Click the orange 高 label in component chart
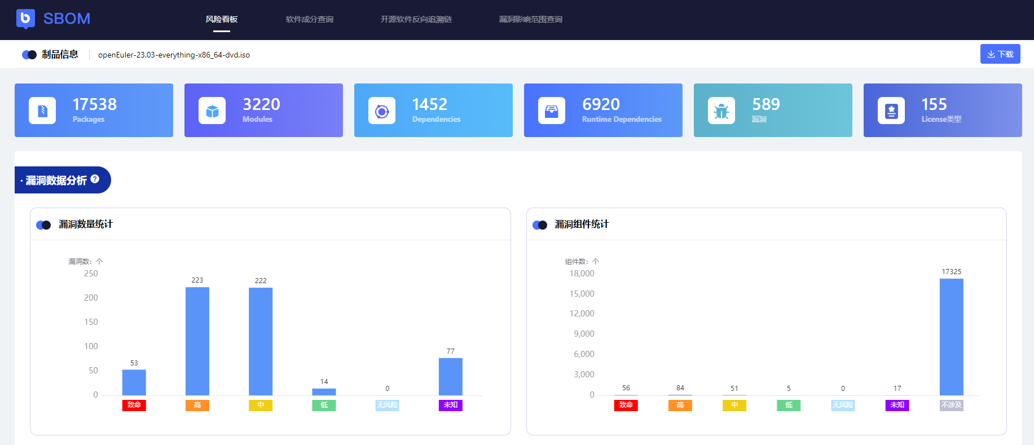The width and height of the screenshot is (1034, 445). coord(680,405)
